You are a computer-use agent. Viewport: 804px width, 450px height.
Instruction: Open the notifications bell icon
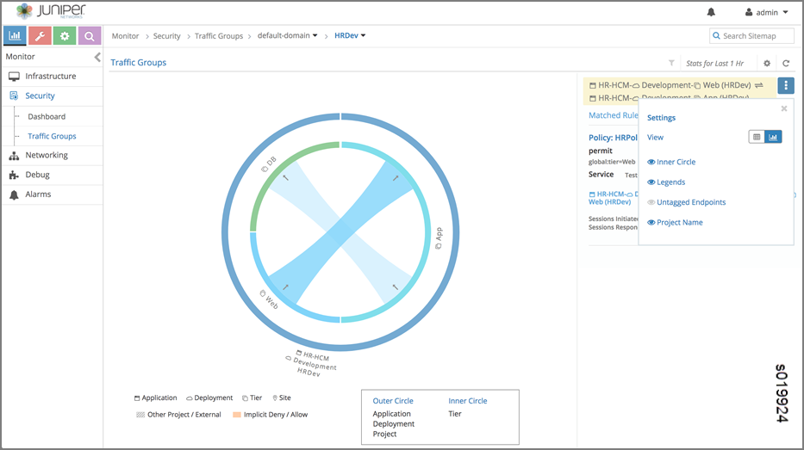[x=711, y=13]
